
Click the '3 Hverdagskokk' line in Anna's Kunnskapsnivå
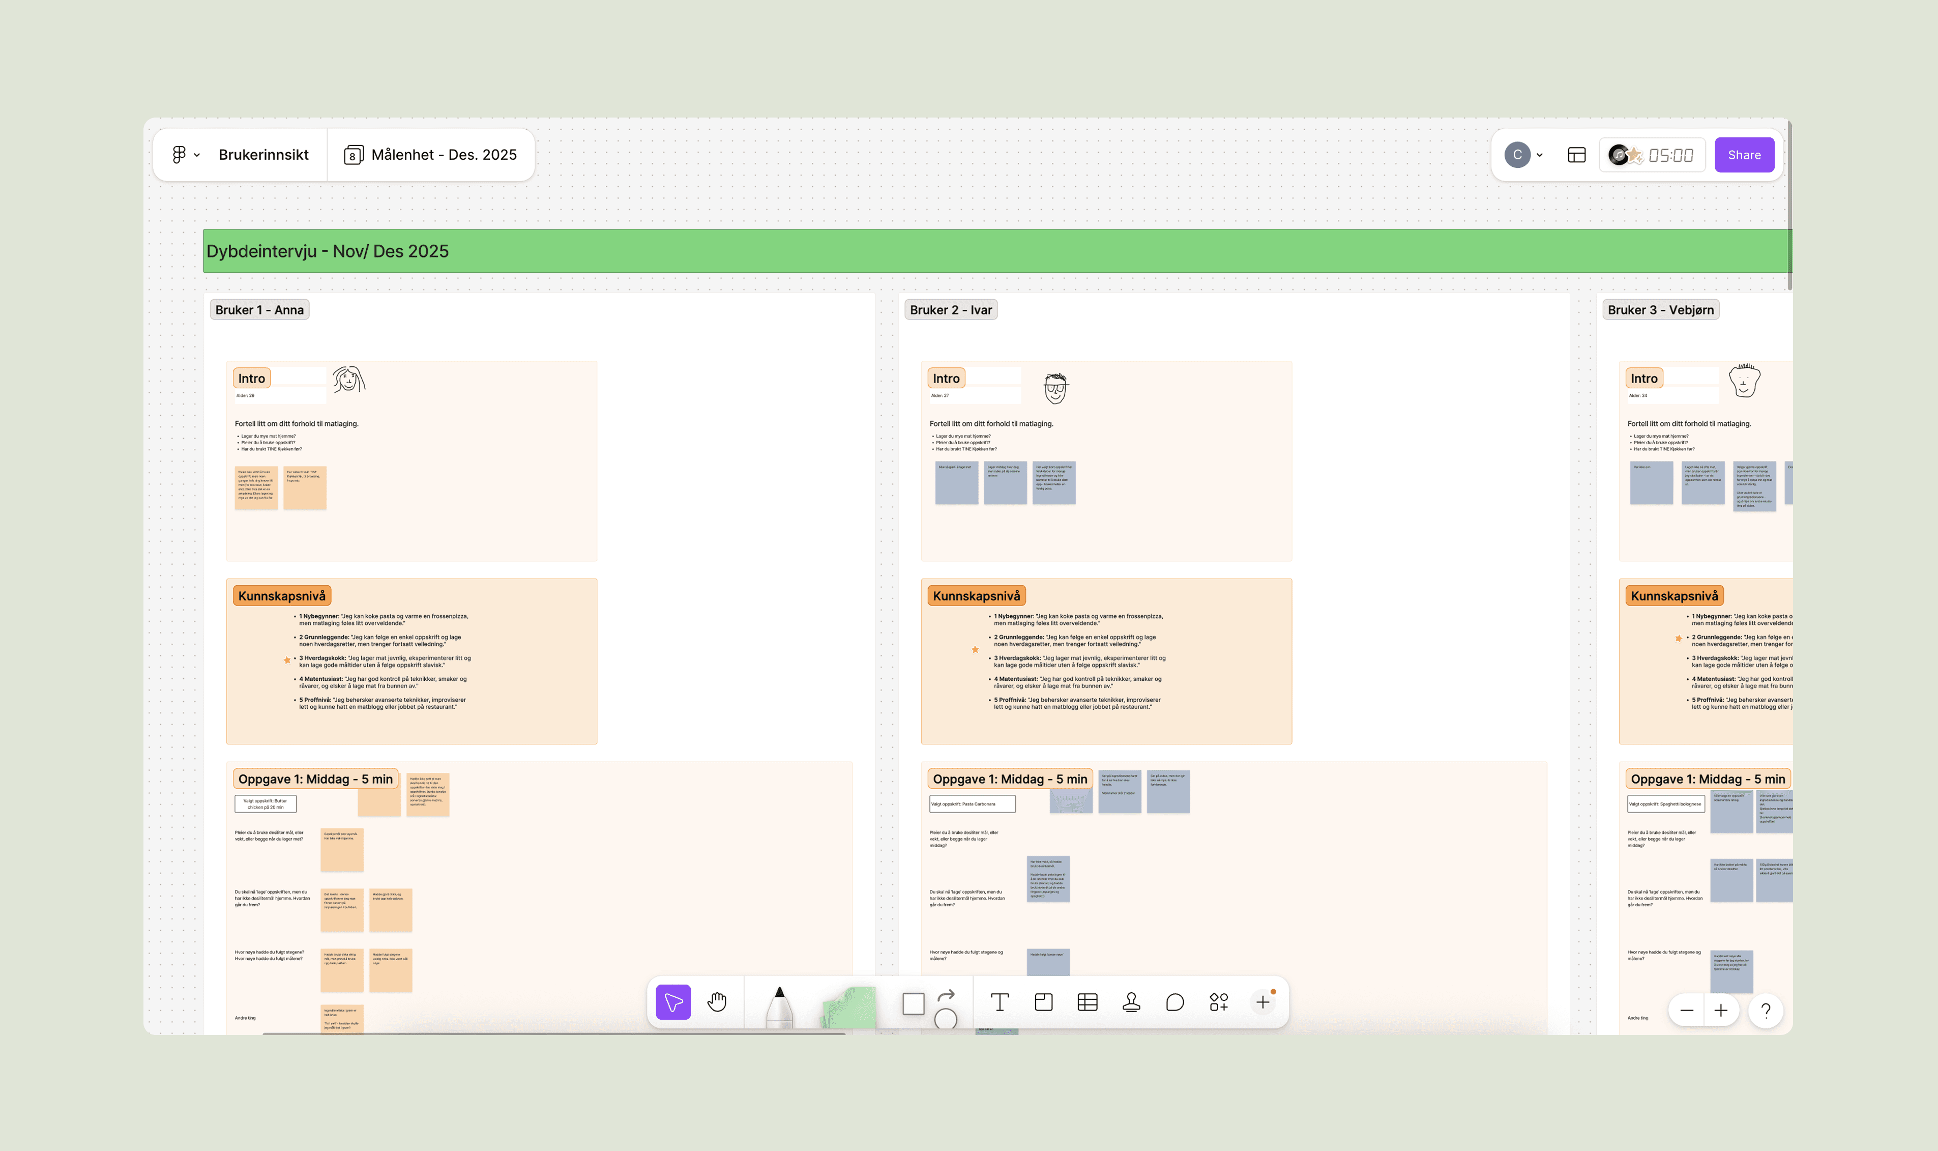(x=385, y=661)
